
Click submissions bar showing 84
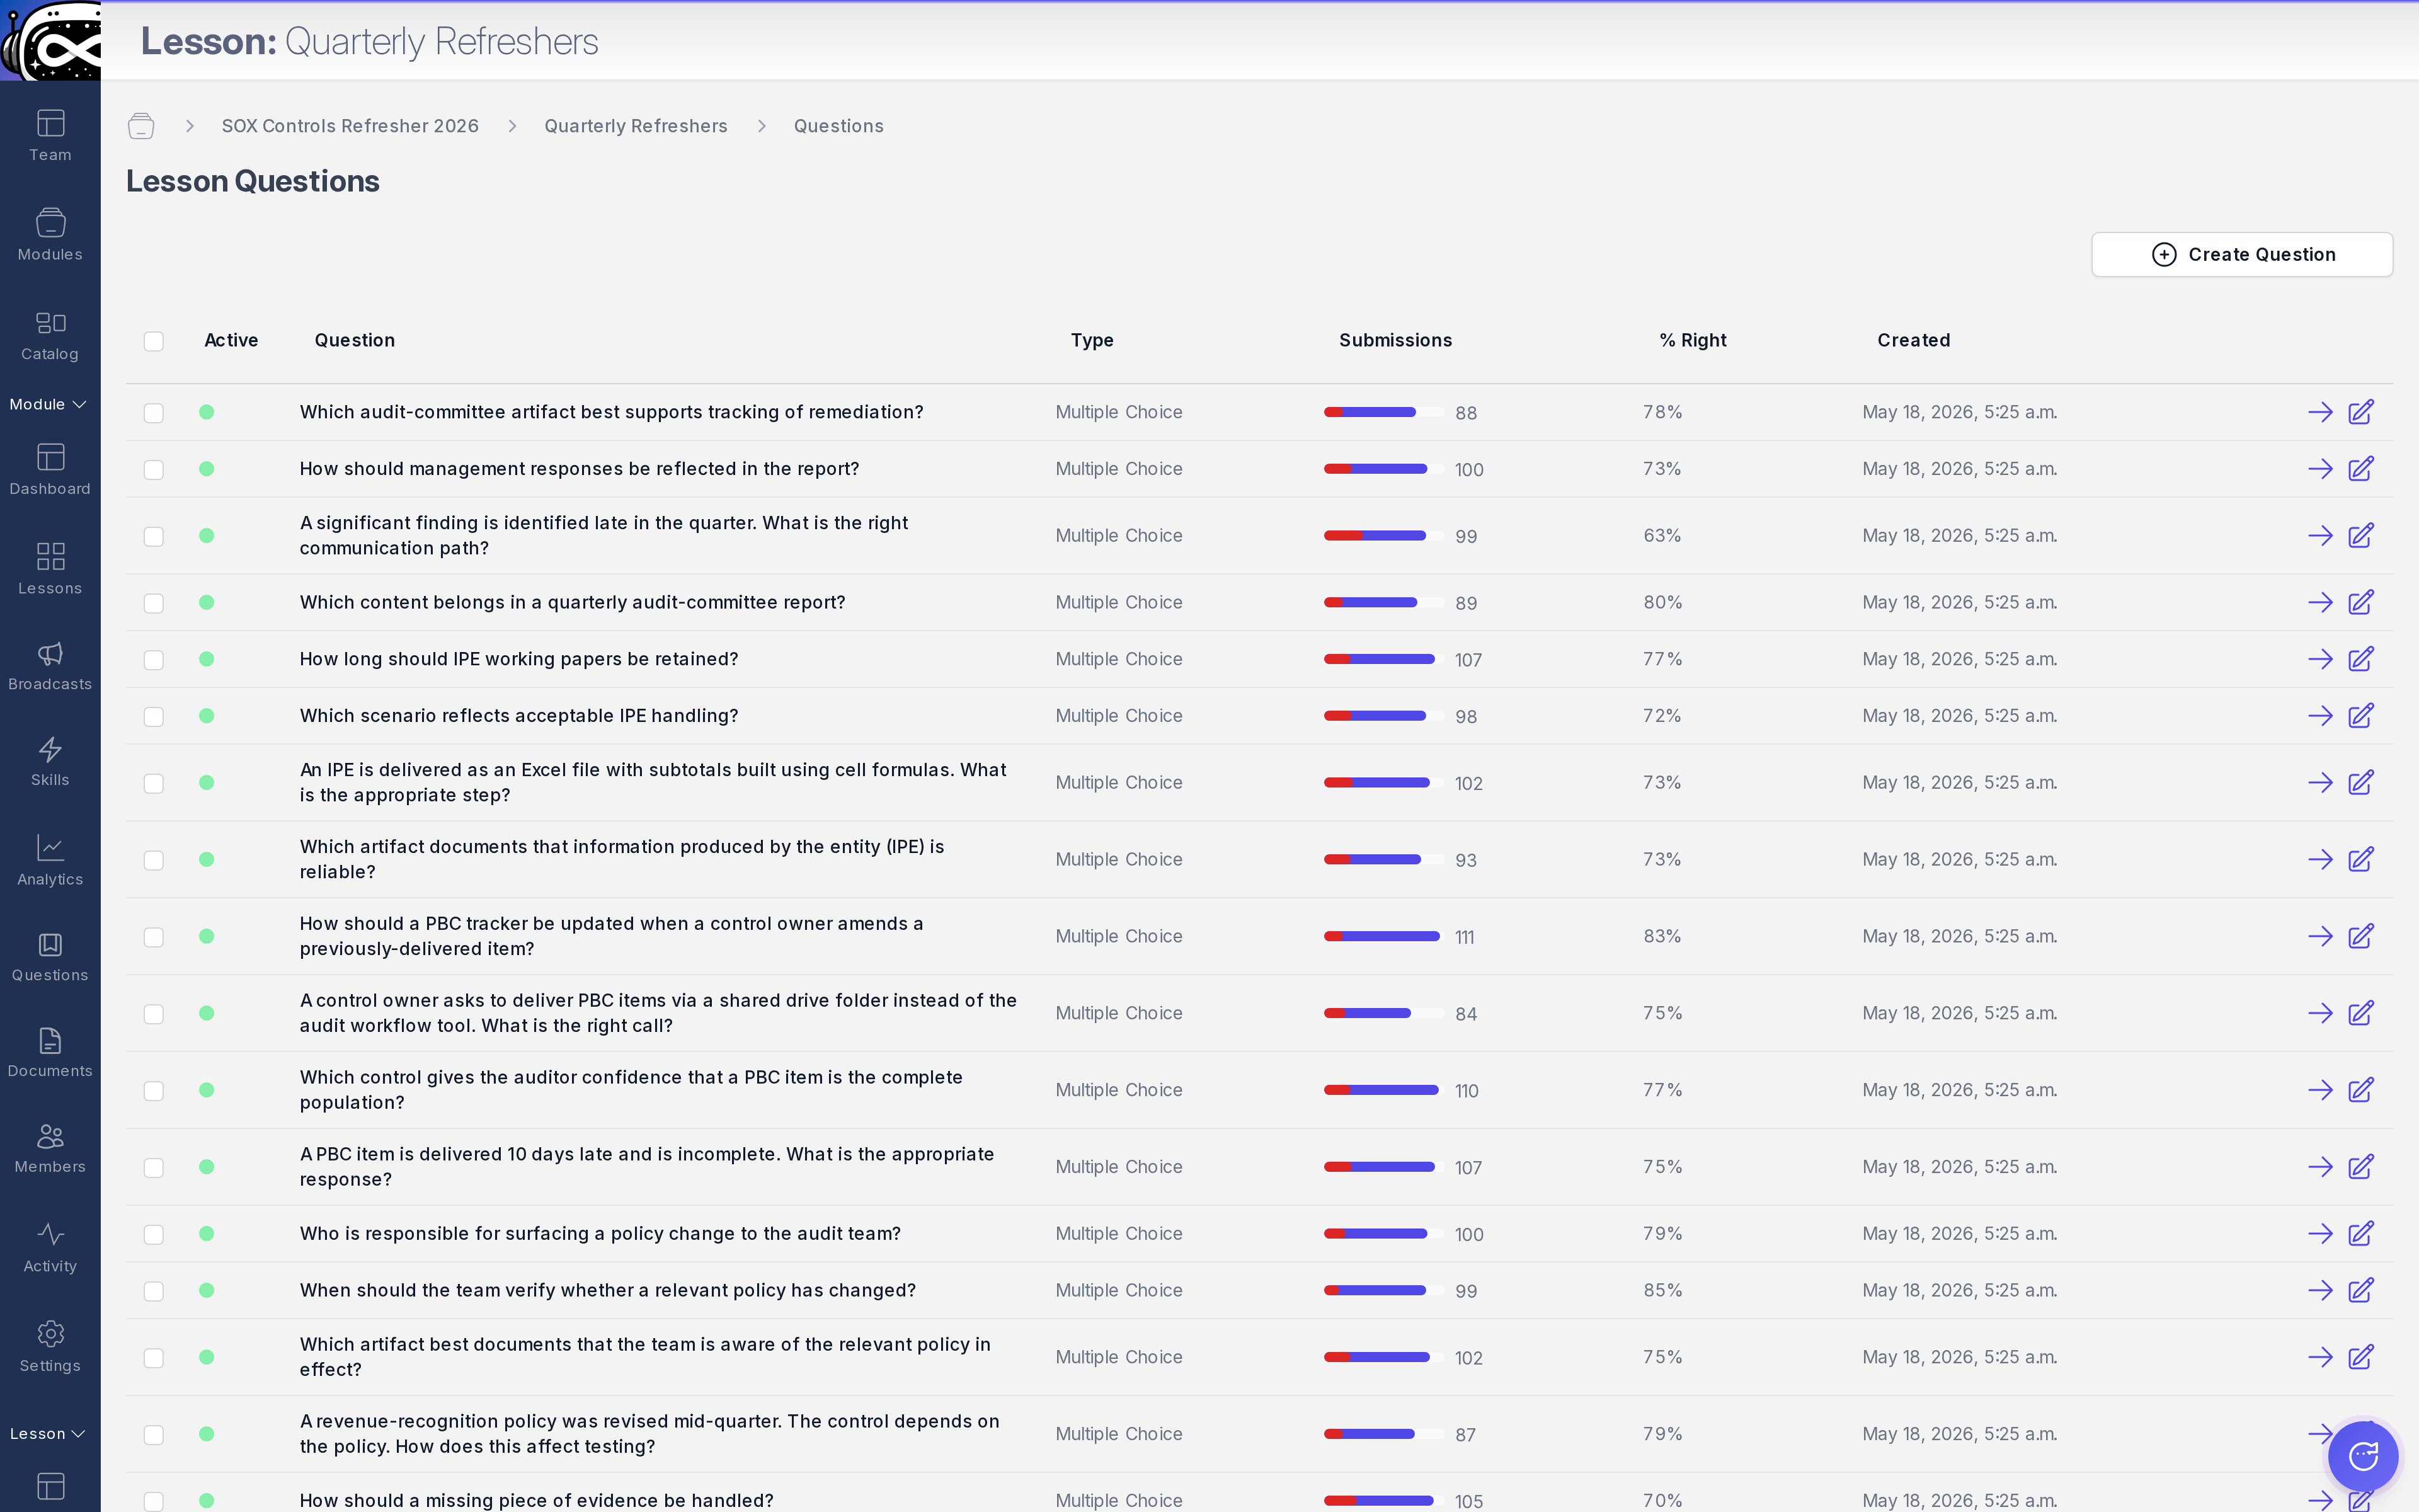point(1383,1013)
